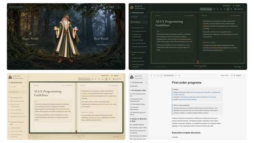Increase font size (A+) in the dark reader toolbar
The image size is (254, 143).
[x=221, y=9]
